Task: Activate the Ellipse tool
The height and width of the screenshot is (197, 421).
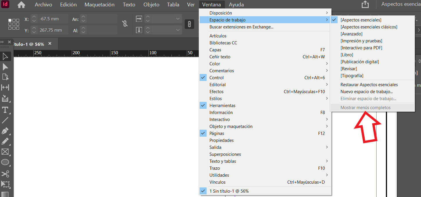Action: tap(6, 162)
